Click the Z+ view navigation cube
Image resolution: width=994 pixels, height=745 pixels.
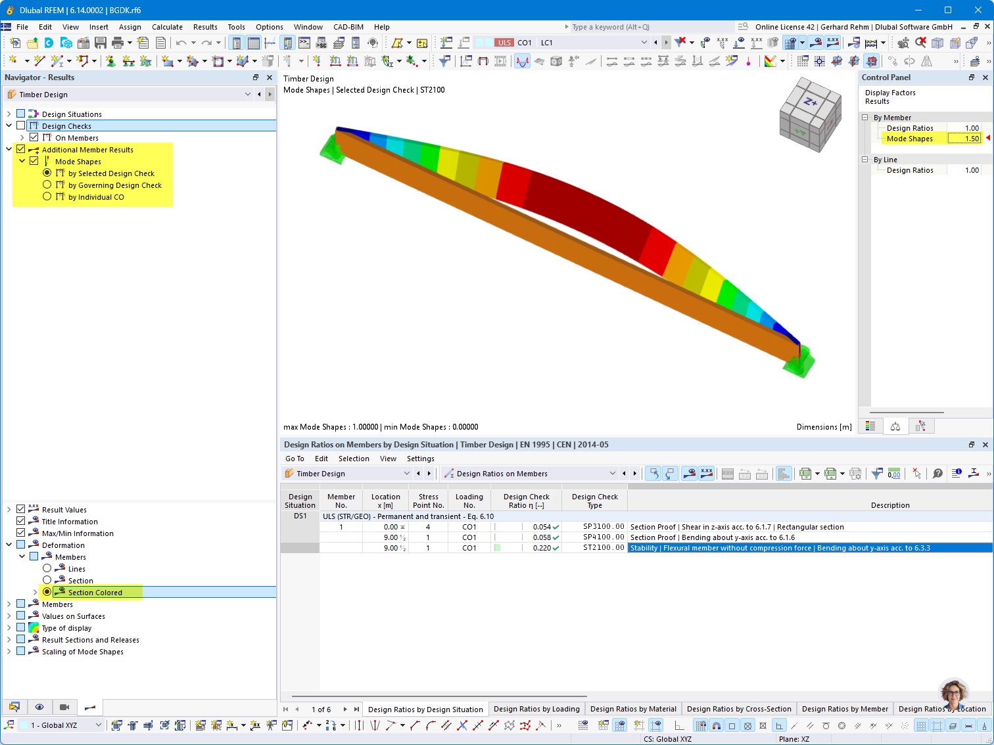point(809,102)
